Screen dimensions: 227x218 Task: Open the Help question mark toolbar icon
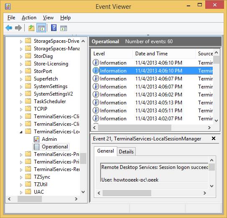(x=54, y=28)
